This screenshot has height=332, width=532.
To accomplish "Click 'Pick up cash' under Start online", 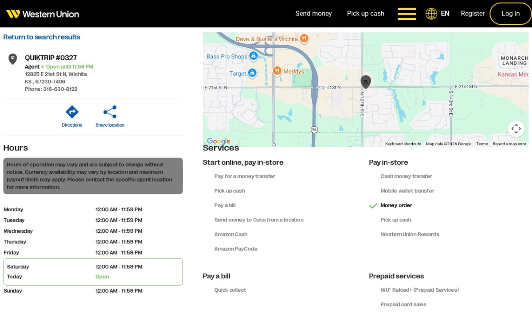I will [230, 191].
